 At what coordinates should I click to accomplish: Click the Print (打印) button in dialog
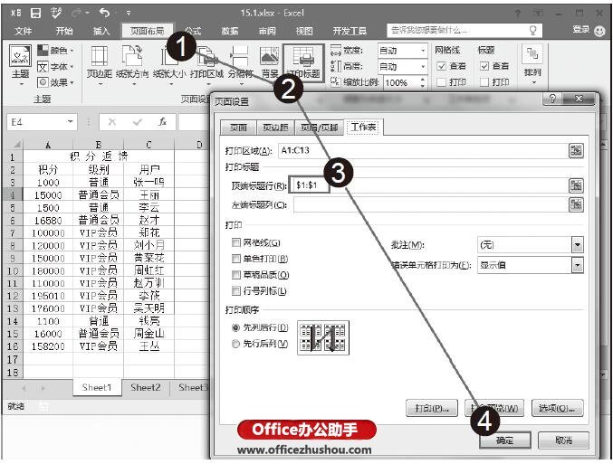[432, 409]
